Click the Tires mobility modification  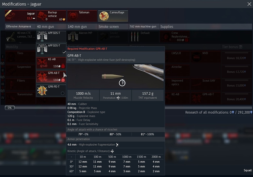pyautogui.click(x=20, y=57)
